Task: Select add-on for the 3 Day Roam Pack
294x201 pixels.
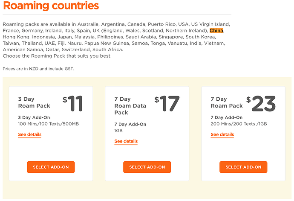Action: pyautogui.click(x=51, y=167)
